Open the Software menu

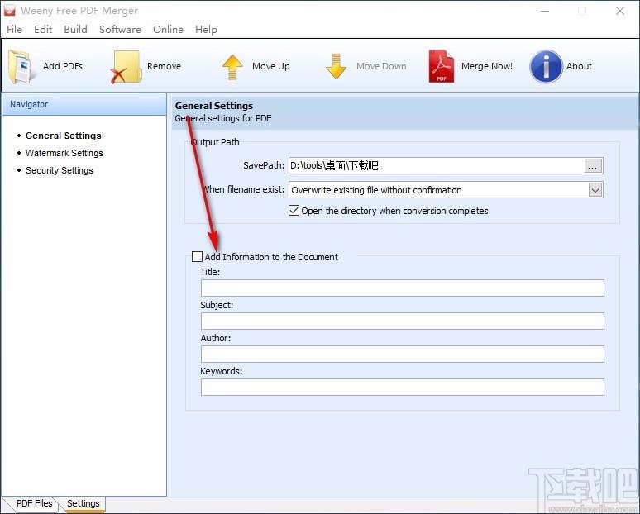click(120, 30)
